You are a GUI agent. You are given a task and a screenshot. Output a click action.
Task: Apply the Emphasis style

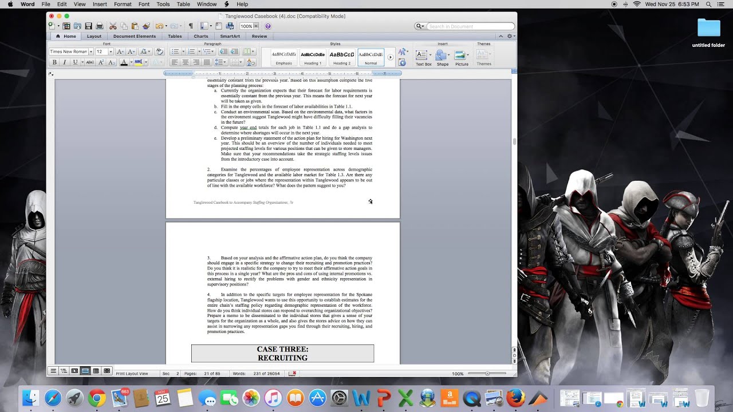283,57
